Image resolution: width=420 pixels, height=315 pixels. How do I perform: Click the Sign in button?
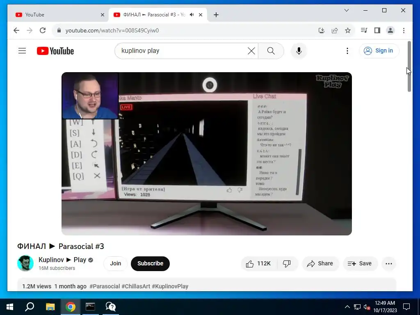[379, 50]
